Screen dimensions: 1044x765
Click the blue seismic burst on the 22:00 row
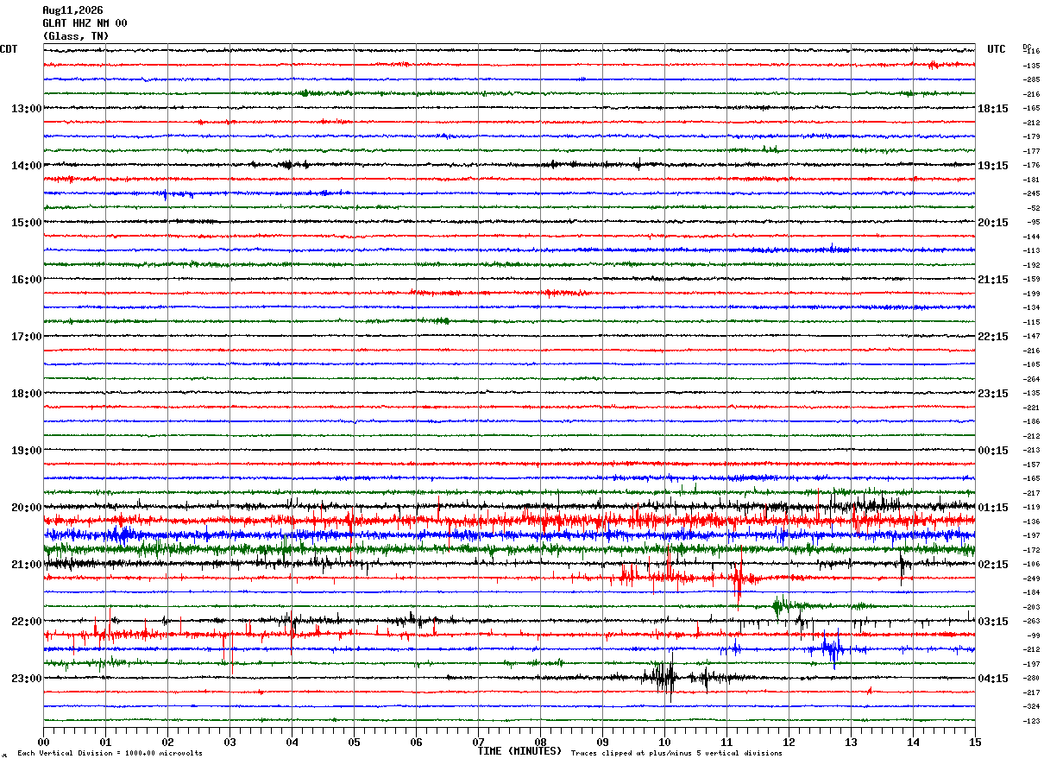pos(831,649)
